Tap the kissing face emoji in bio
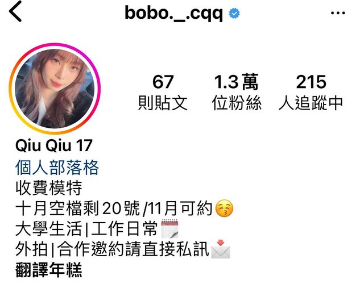The image size is (364, 284). (224, 208)
